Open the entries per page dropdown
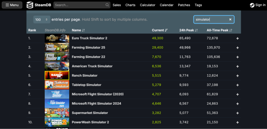Viewport: 267px width, 129px height. [x=42, y=20]
